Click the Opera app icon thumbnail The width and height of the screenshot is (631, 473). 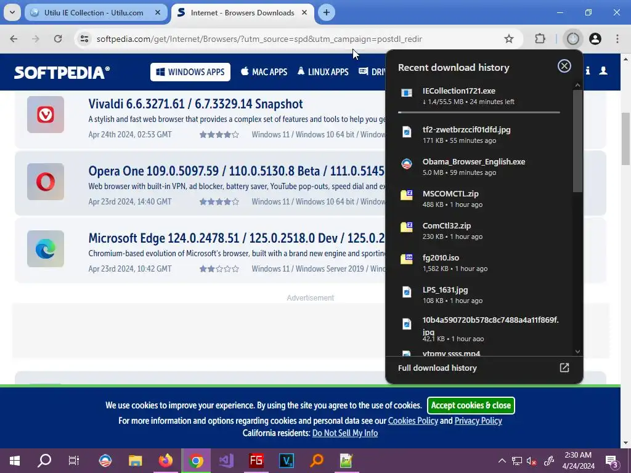[x=46, y=182]
